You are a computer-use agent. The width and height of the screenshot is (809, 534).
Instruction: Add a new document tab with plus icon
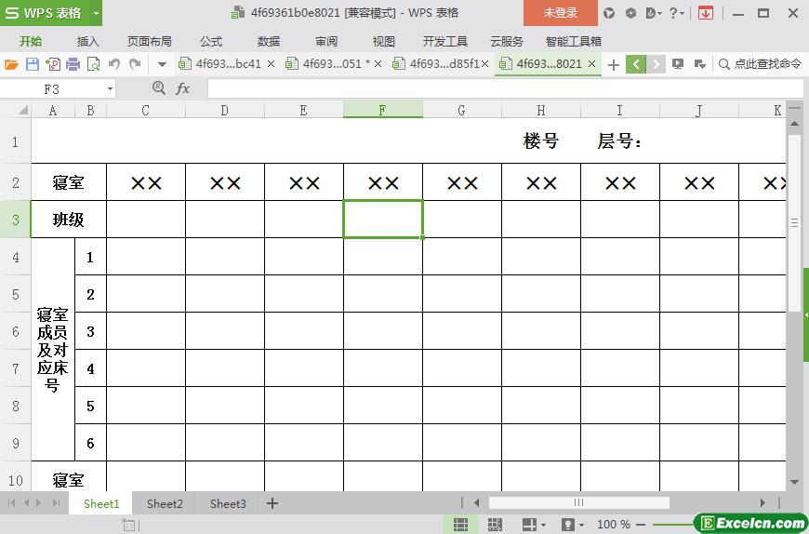pyautogui.click(x=614, y=64)
